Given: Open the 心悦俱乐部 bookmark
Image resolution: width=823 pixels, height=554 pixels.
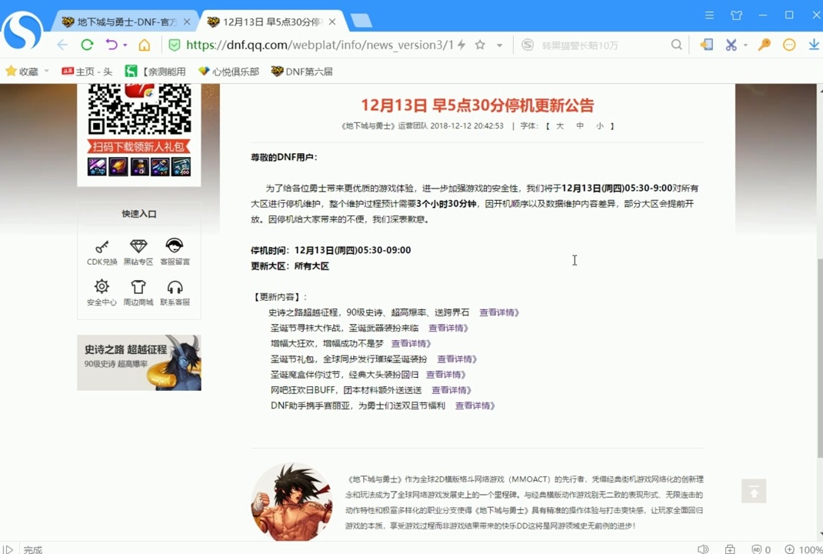Looking at the screenshot, I should (x=228, y=72).
